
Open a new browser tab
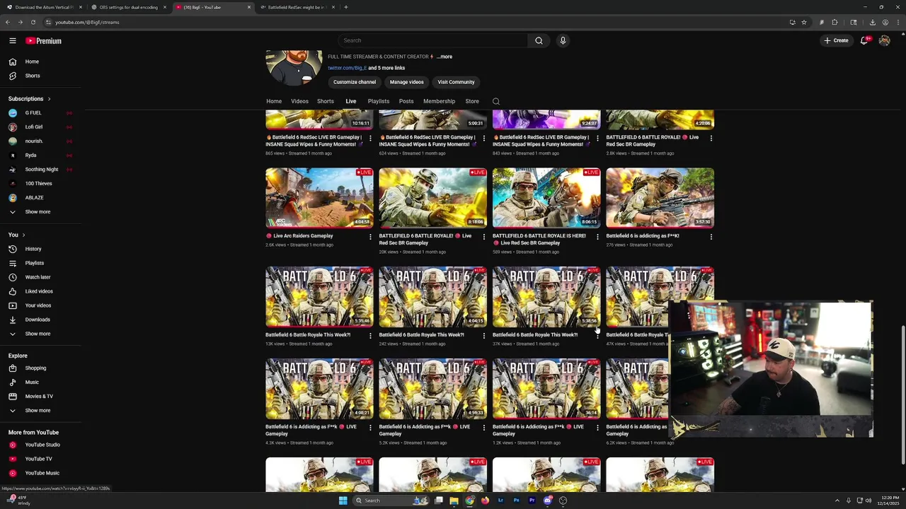(x=345, y=7)
